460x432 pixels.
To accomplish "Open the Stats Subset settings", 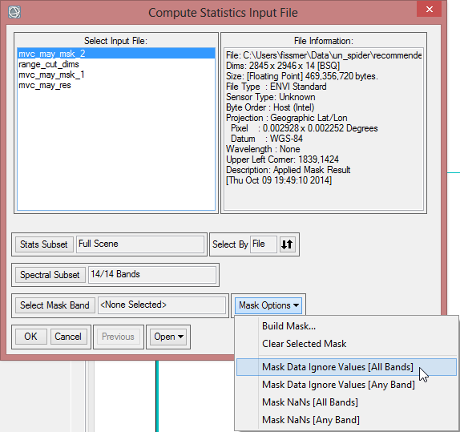I will coord(44,244).
